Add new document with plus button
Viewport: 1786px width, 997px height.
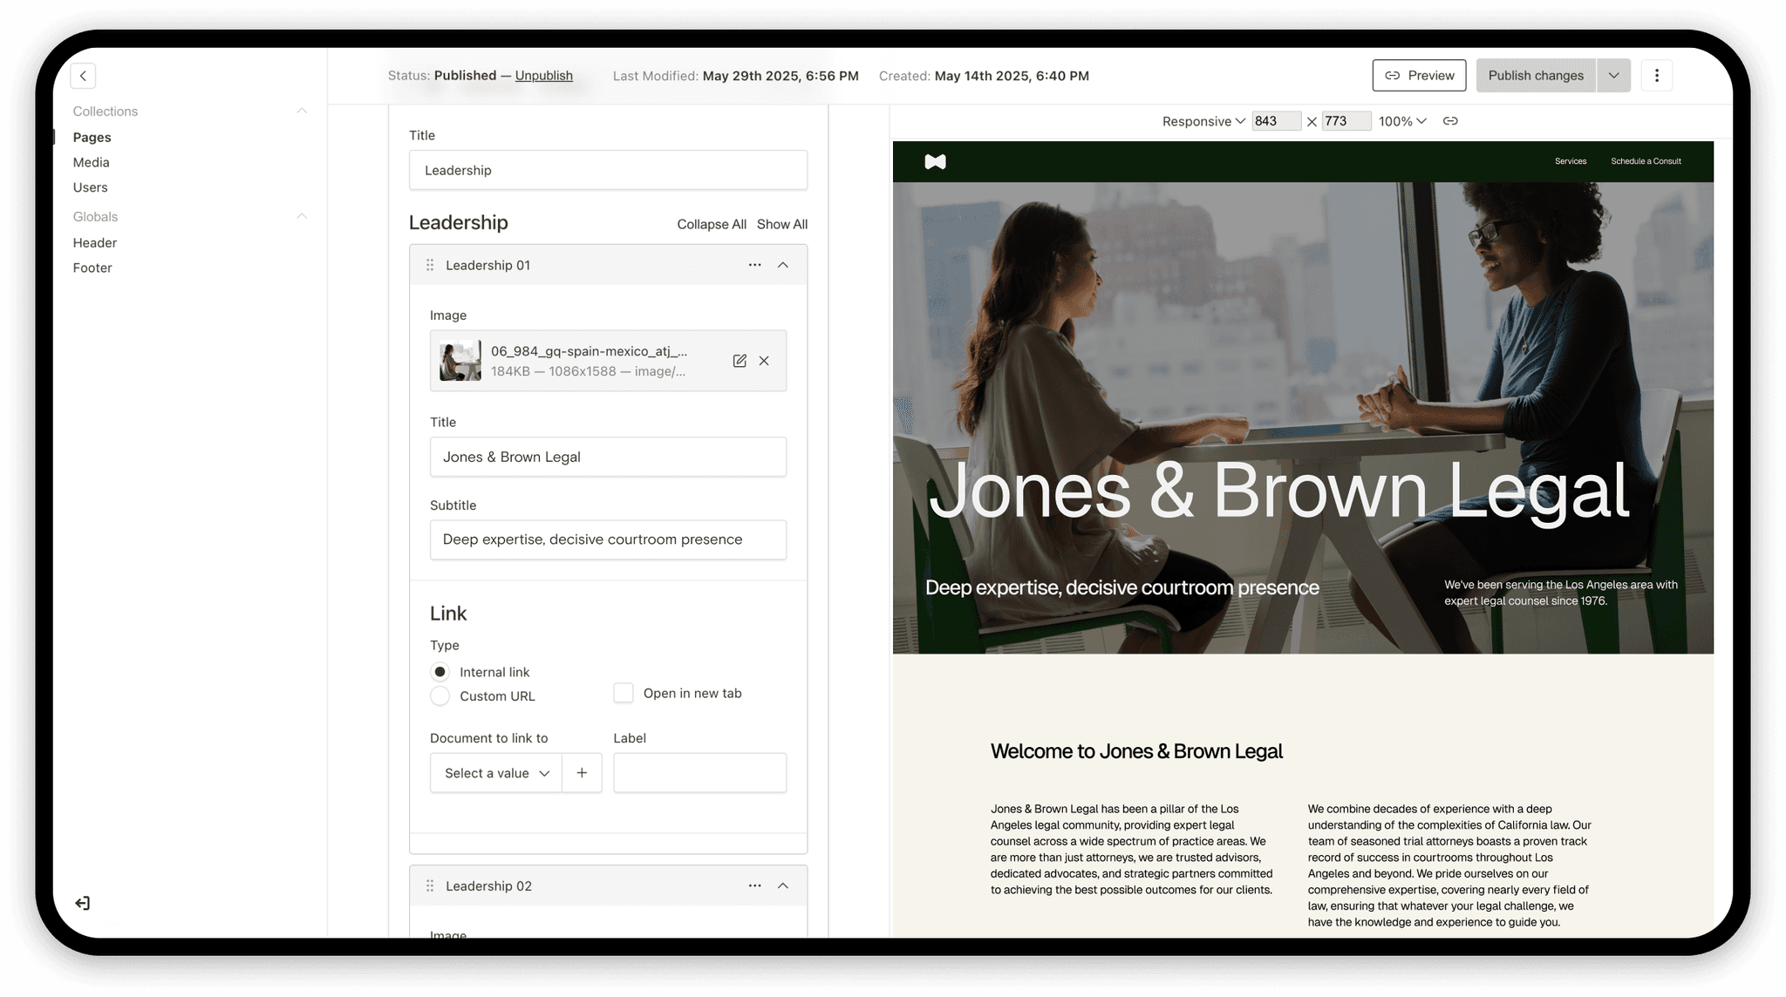click(x=582, y=773)
